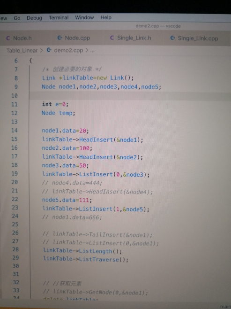The height and width of the screenshot is (309, 231).
Task: Select Table_Linear in the breadcrumb
Action: 22,51
